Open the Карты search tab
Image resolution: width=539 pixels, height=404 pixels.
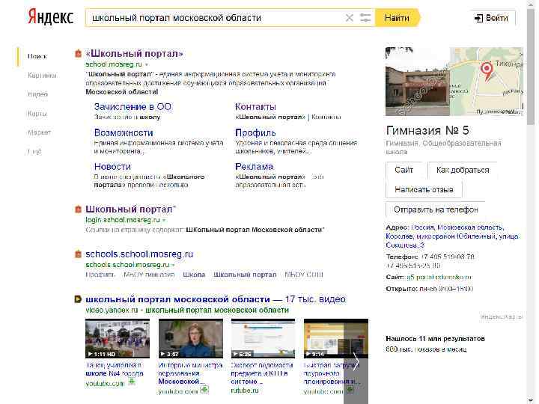tap(37, 114)
